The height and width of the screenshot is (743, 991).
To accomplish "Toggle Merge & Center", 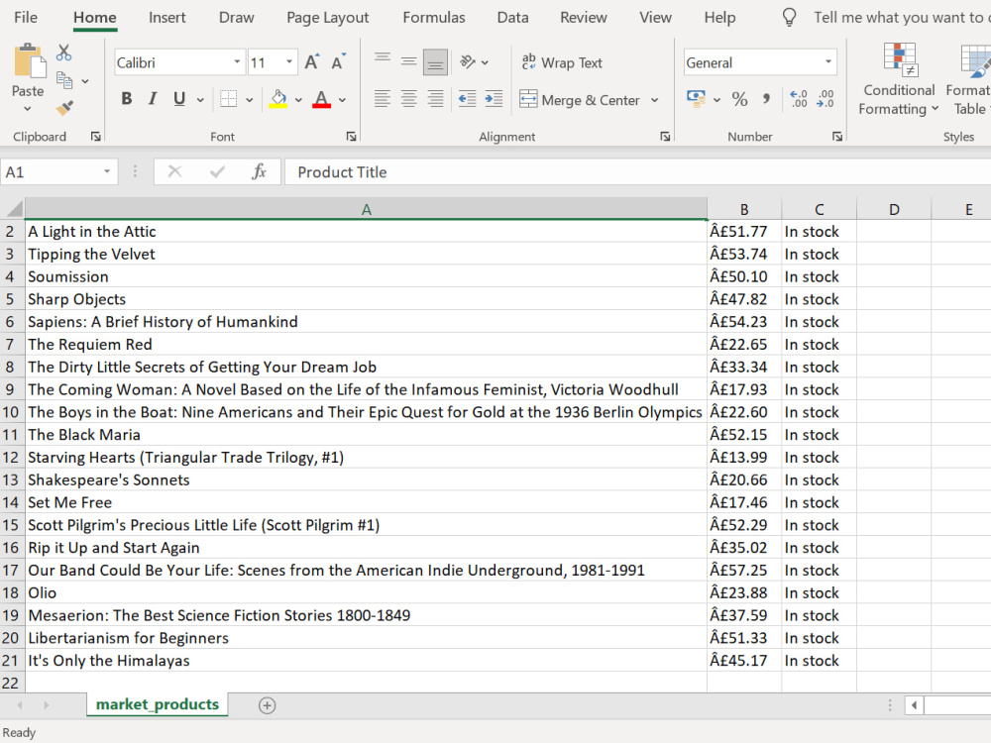I will [580, 100].
